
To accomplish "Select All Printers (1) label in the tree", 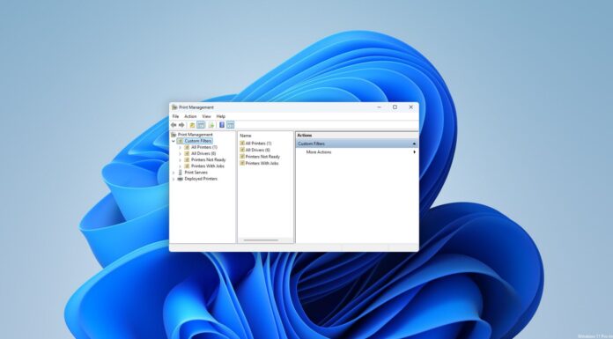I will click(x=204, y=147).
